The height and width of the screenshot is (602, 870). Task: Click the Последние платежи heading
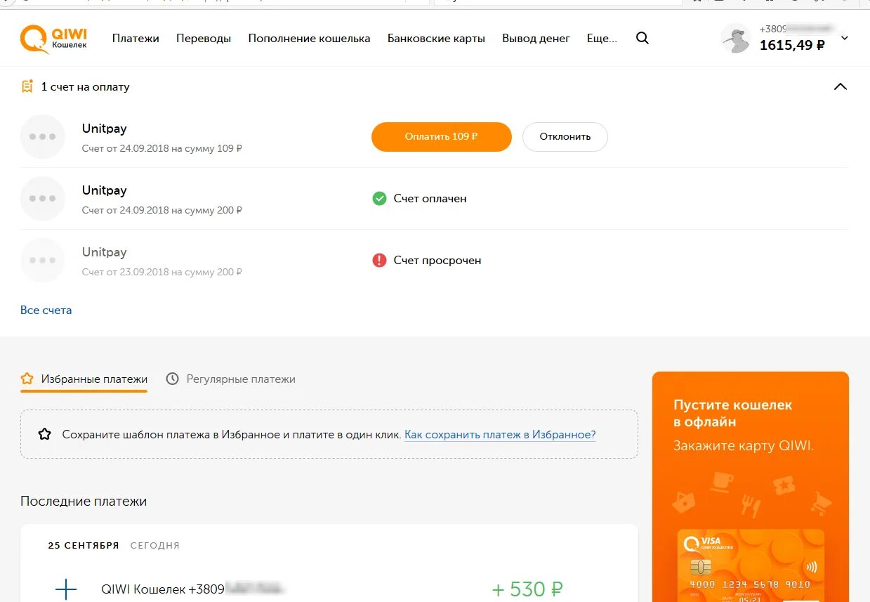pyautogui.click(x=84, y=501)
